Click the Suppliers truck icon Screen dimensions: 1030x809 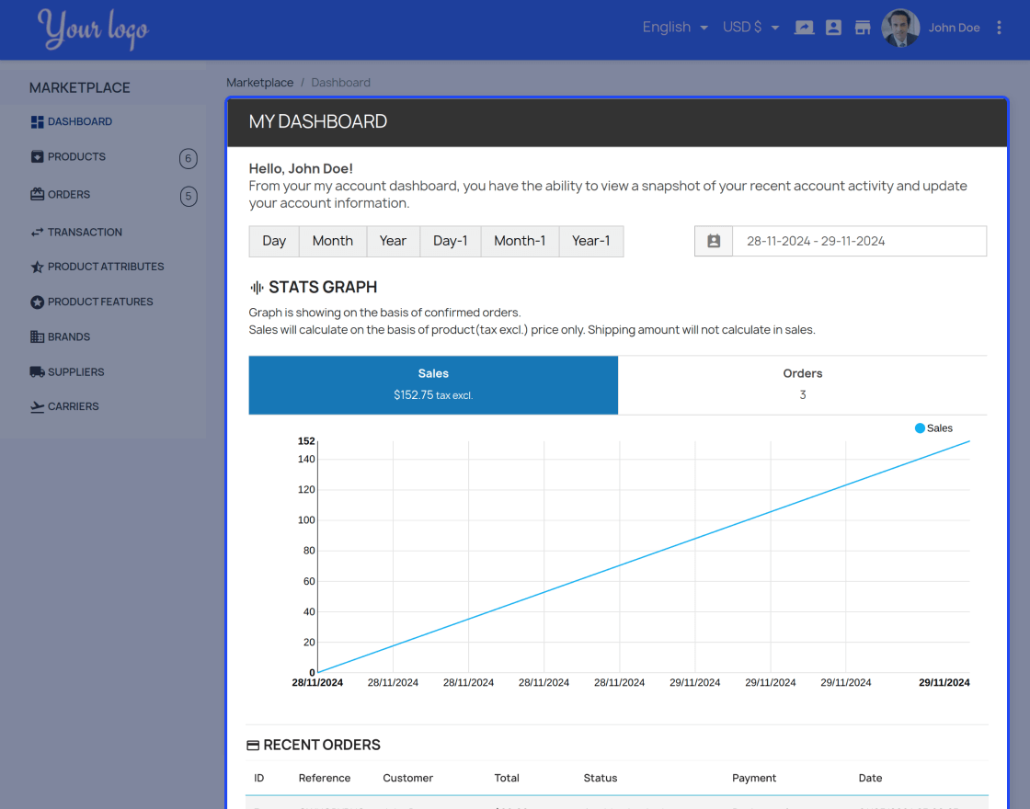point(38,371)
